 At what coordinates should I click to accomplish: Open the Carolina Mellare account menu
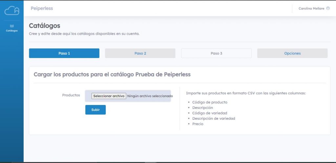tap(314, 8)
